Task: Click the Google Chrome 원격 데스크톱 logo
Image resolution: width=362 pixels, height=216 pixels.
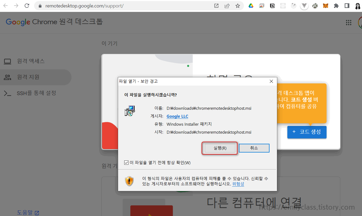Action: point(54,22)
